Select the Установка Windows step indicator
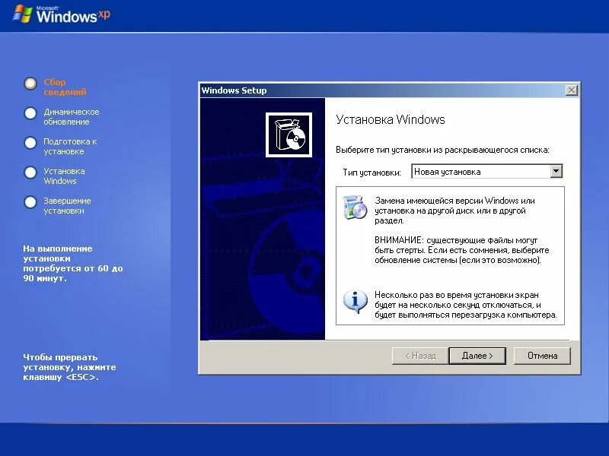Image resolution: width=609 pixels, height=456 pixels. pyautogui.click(x=30, y=173)
